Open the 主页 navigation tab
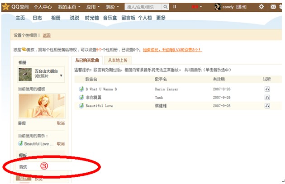 [x=20, y=18]
